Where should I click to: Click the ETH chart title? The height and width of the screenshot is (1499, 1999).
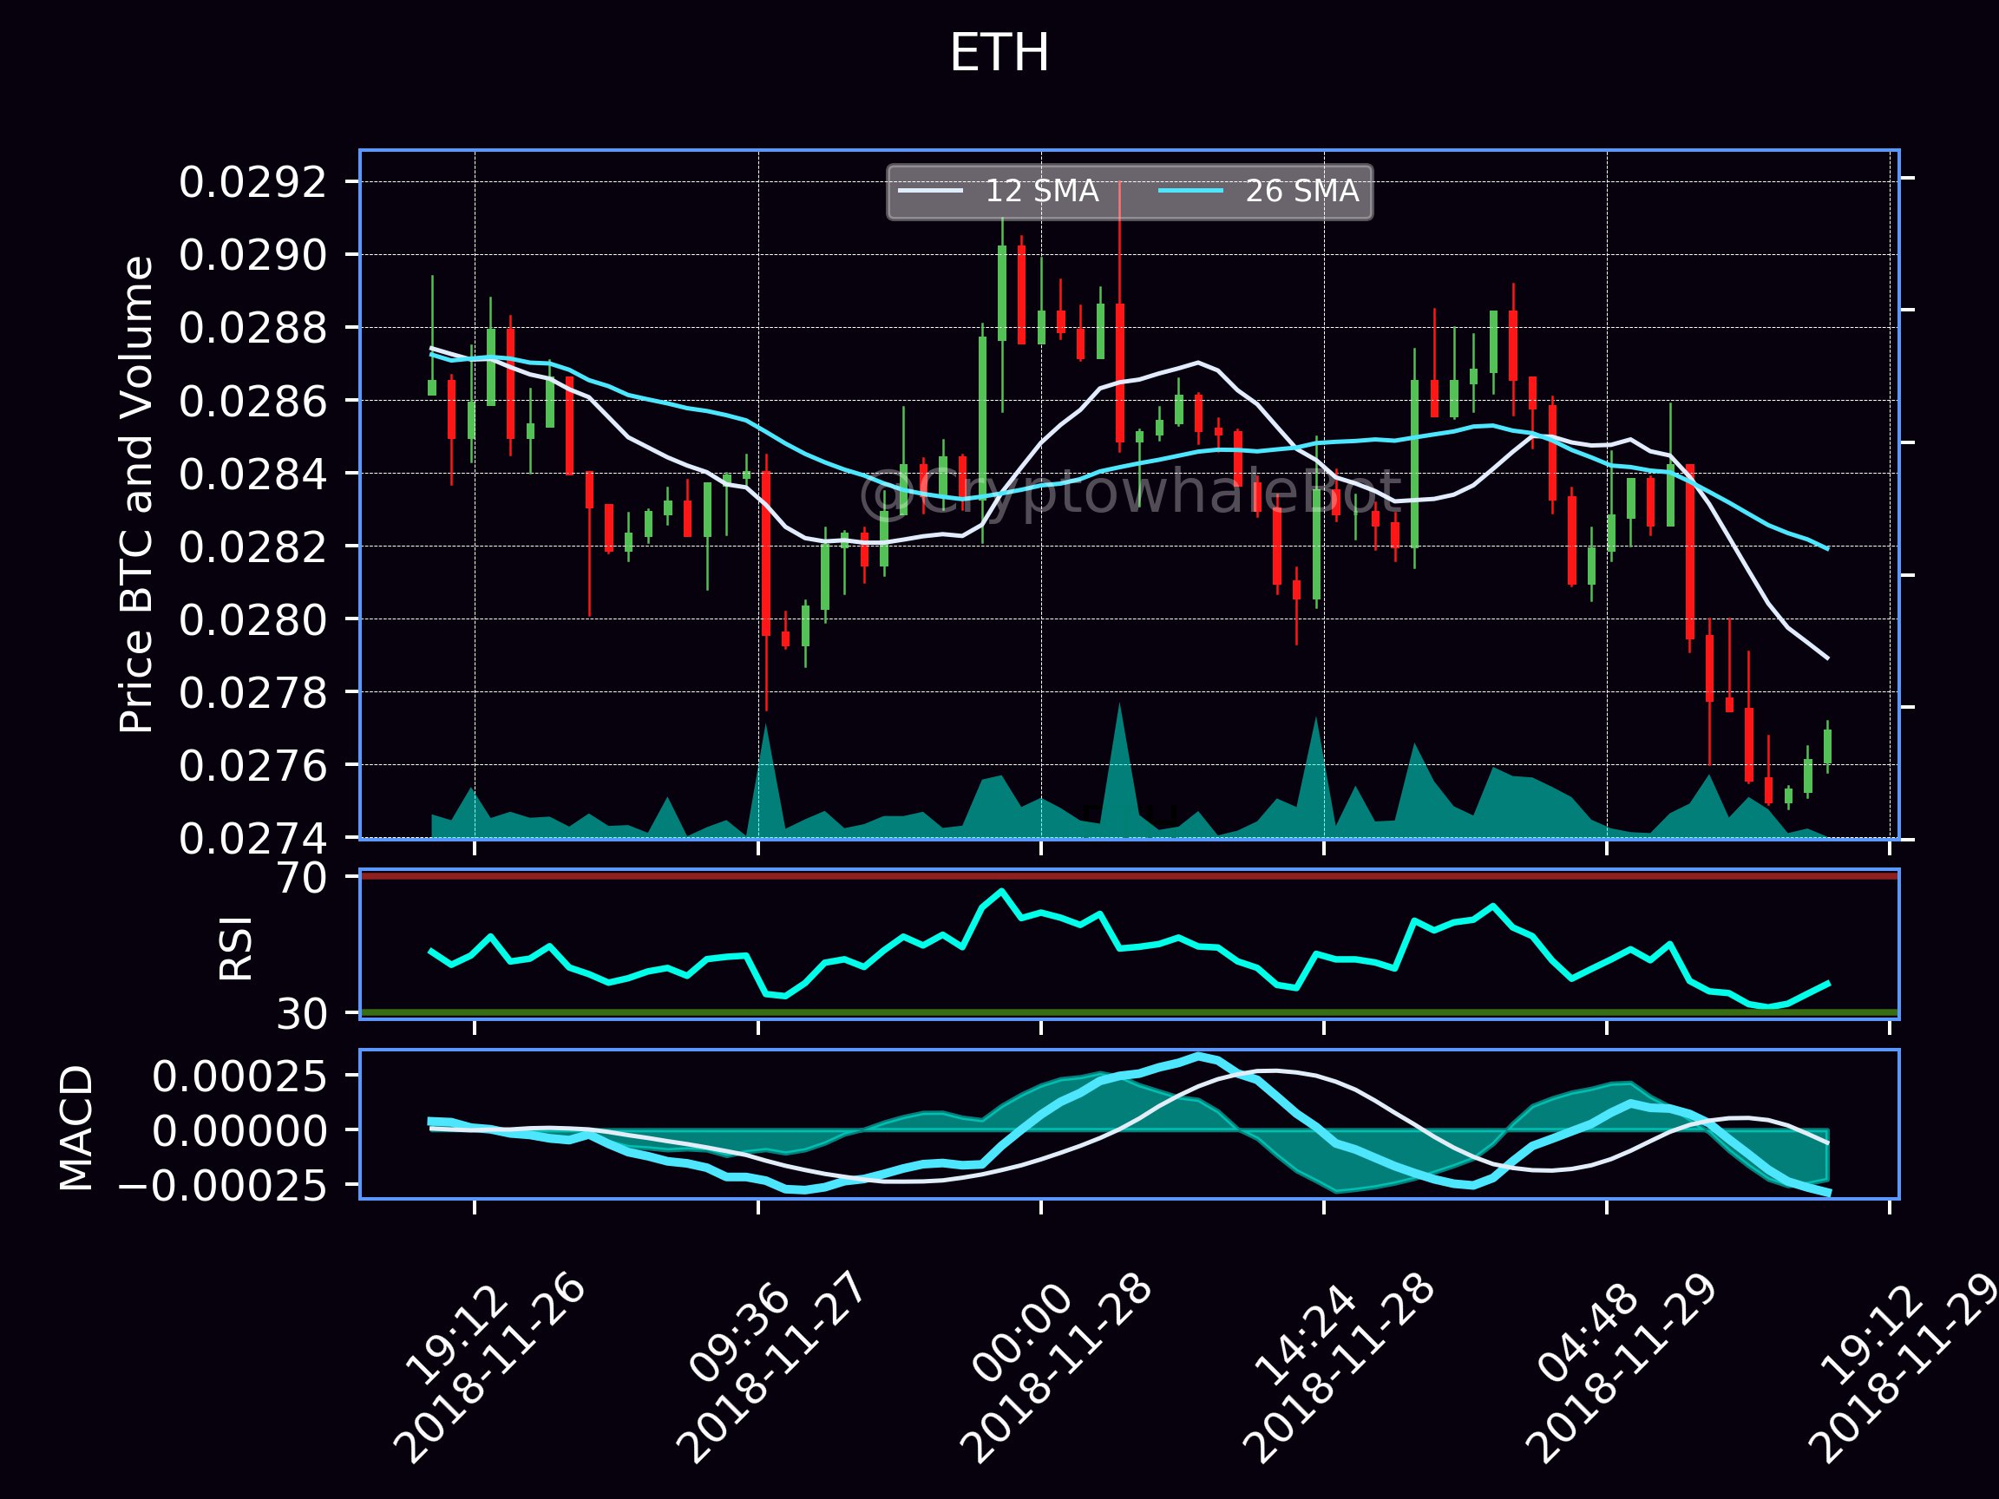point(999,53)
